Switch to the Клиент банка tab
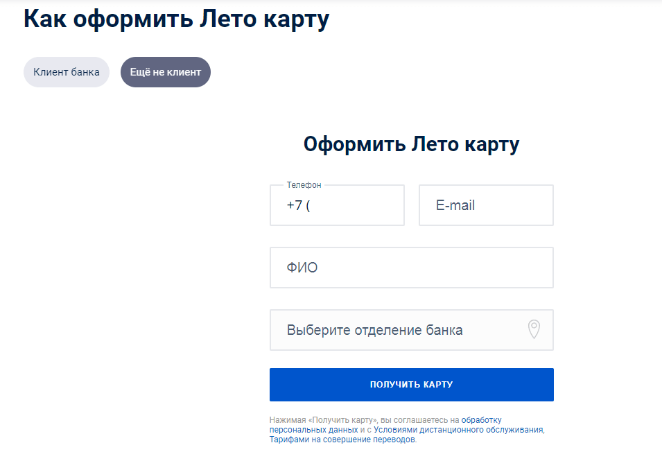The height and width of the screenshot is (452, 662). (67, 72)
